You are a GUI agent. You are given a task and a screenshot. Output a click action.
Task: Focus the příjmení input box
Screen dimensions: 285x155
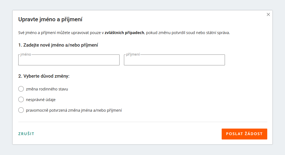tap(174, 60)
